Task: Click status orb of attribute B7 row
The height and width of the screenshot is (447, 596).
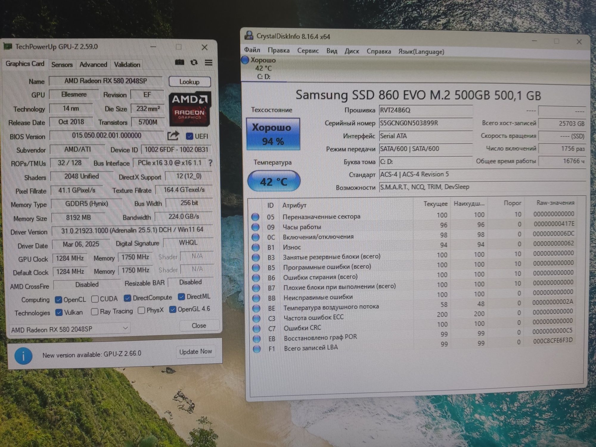Action: click(x=256, y=288)
